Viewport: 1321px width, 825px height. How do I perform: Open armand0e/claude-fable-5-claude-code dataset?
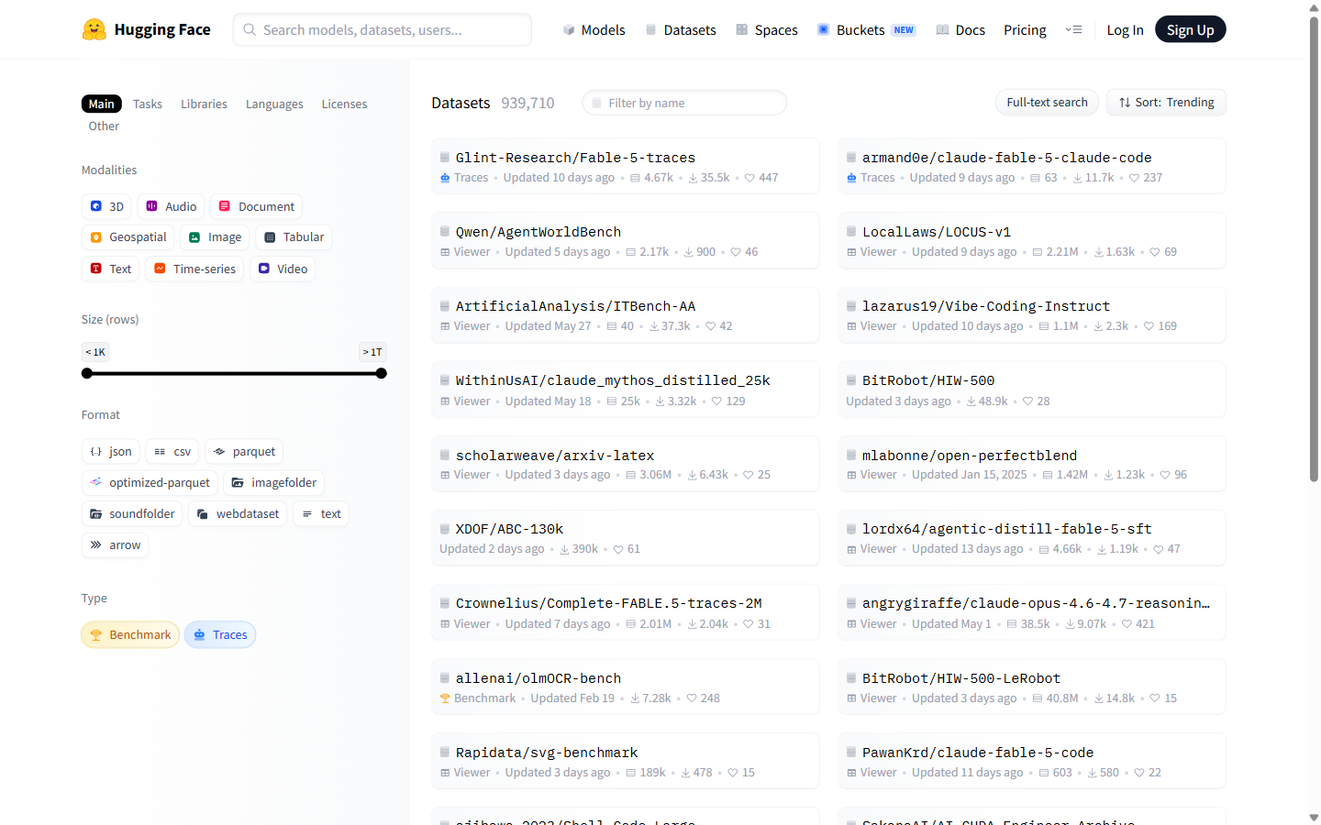[x=1032, y=167]
